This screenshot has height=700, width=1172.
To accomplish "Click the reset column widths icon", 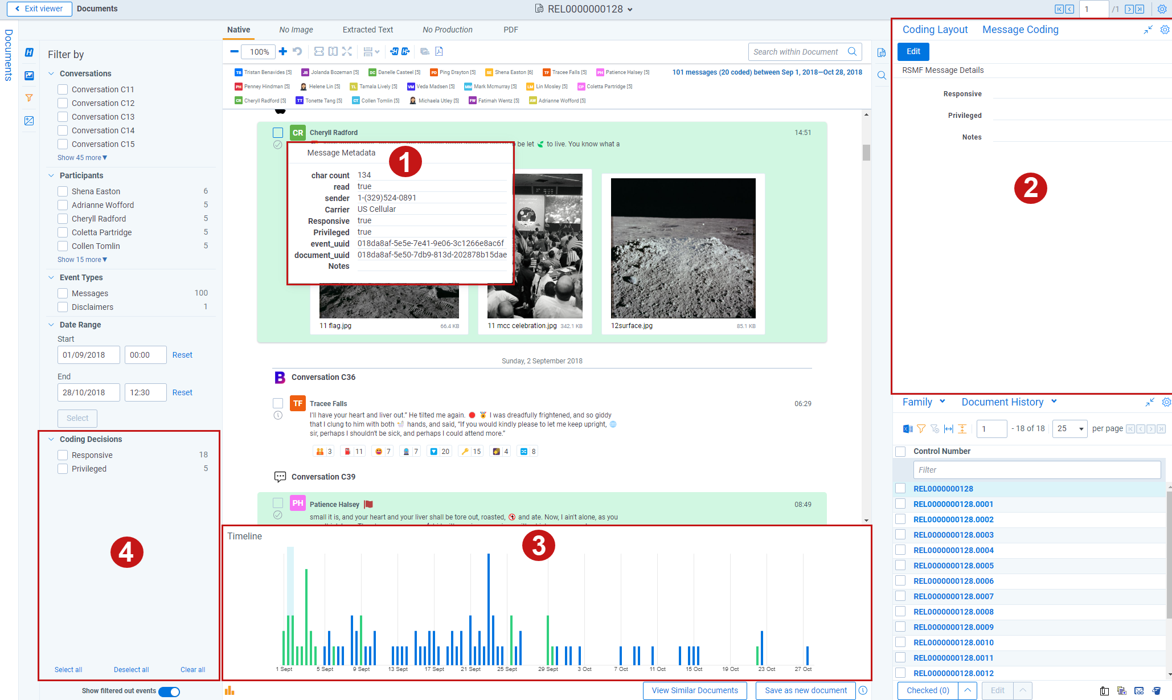I will tap(948, 429).
